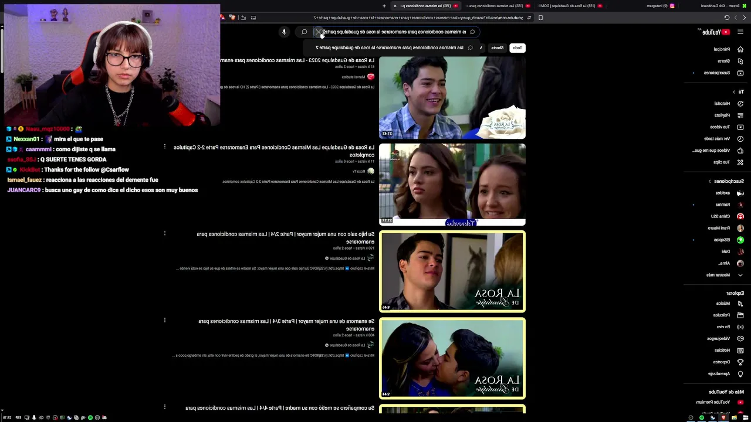Open the Historial clock icon
The height and width of the screenshot is (422, 751).
pyautogui.click(x=740, y=103)
